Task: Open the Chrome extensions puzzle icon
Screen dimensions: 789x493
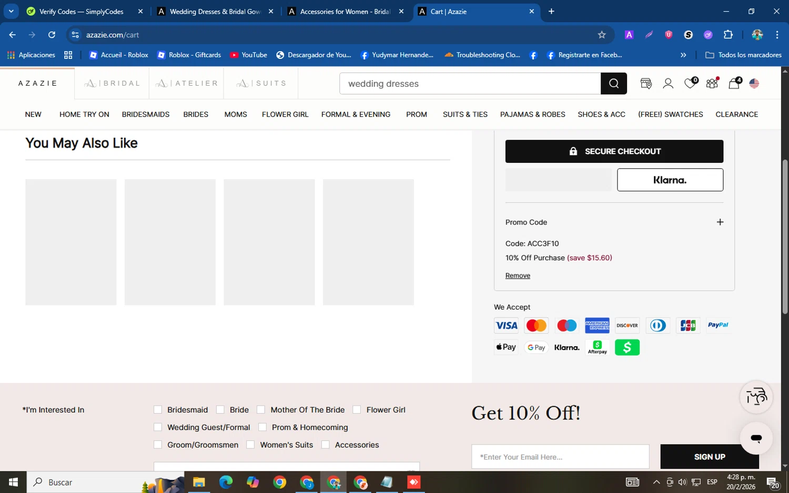Action: click(728, 35)
